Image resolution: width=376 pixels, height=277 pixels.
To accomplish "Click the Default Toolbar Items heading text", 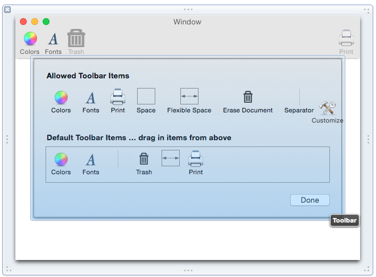I will pos(139,138).
